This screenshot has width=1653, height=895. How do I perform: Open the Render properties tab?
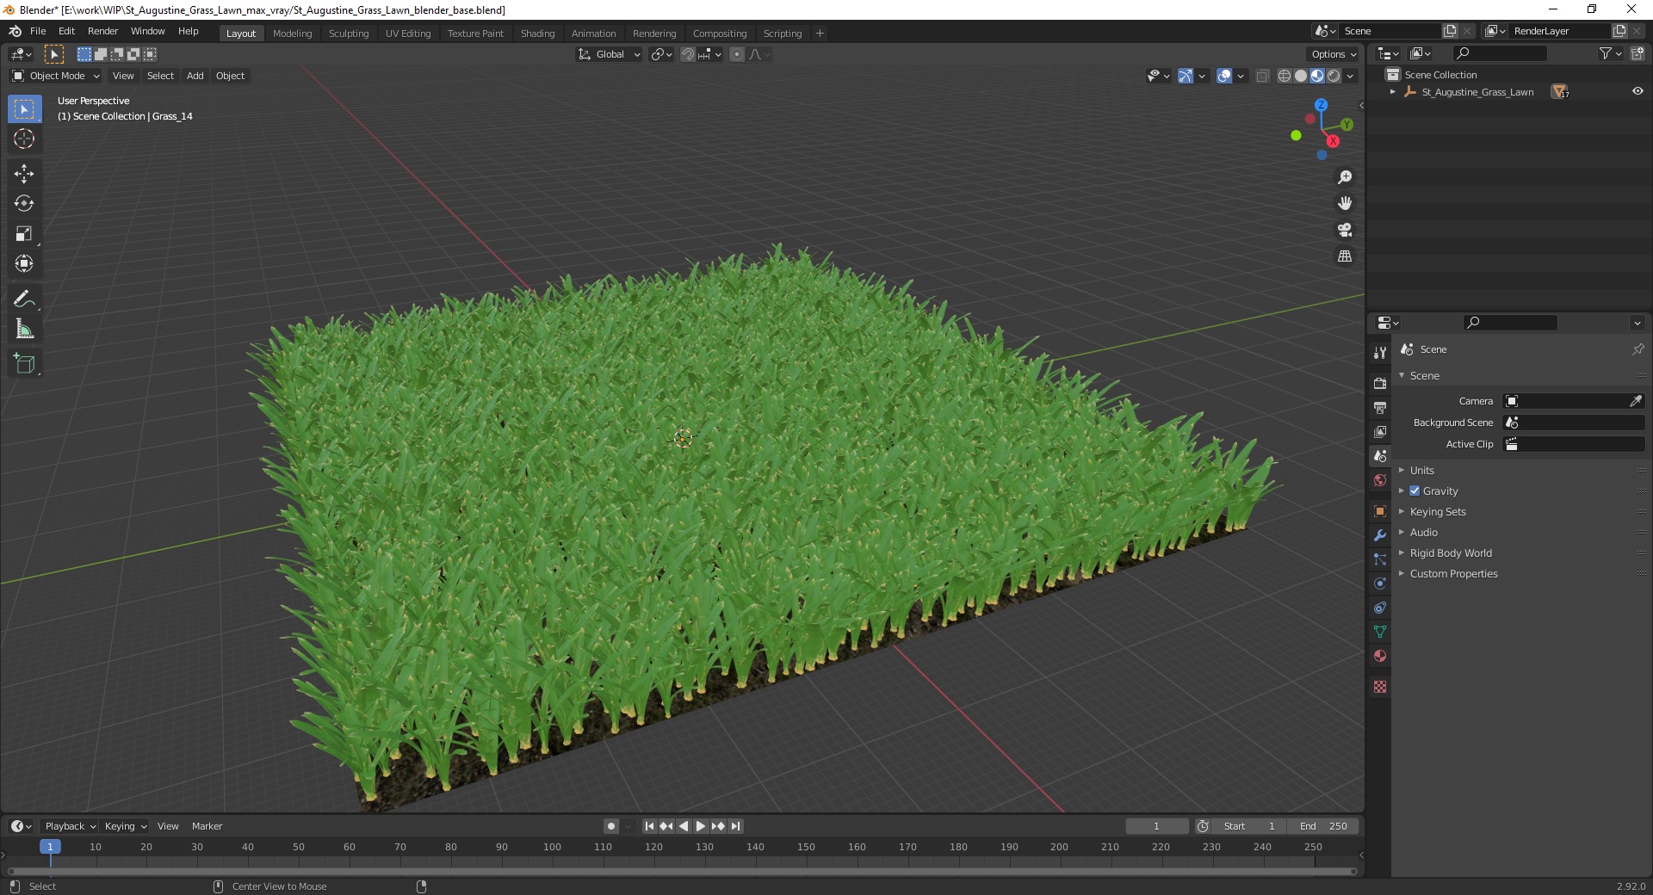[x=1380, y=383]
